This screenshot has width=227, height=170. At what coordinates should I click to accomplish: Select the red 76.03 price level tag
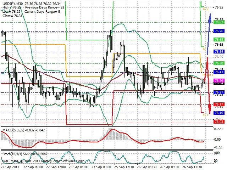218,121
